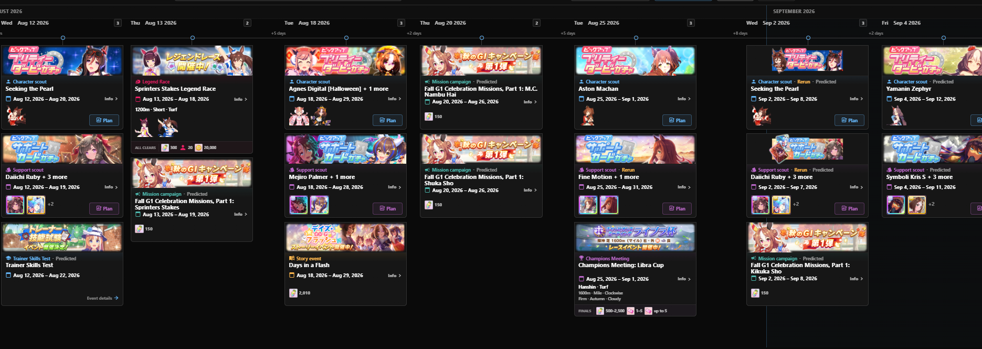Open Days in a Flash story banner
This screenshot has width=982, height=349.
[x=346, y=238]
